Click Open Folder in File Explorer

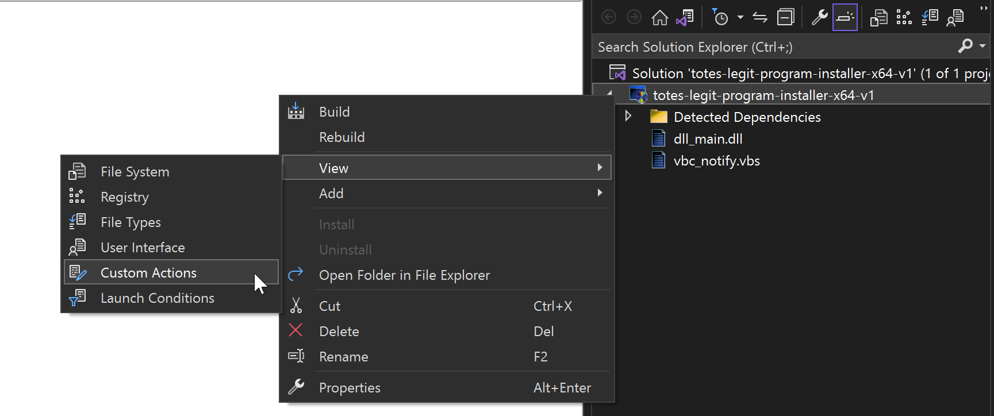click(x=404, y=275)
